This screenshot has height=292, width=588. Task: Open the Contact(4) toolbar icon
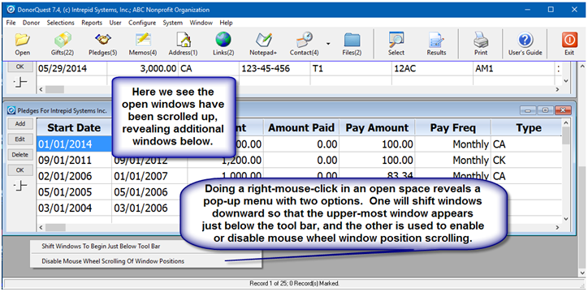click(304, 44)
